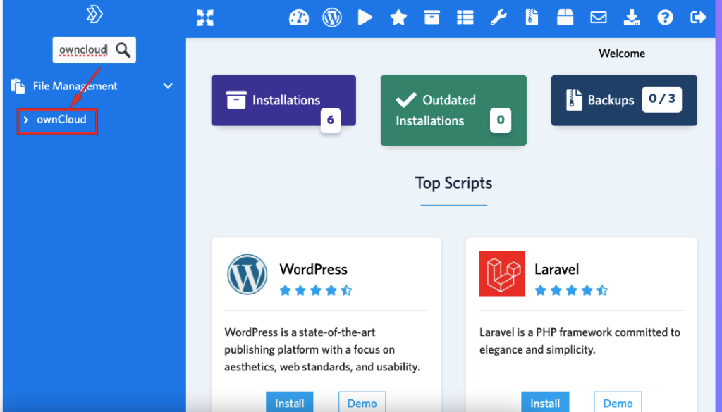
Task: Click the Top Scripts heading
Action: coord(453,183)
